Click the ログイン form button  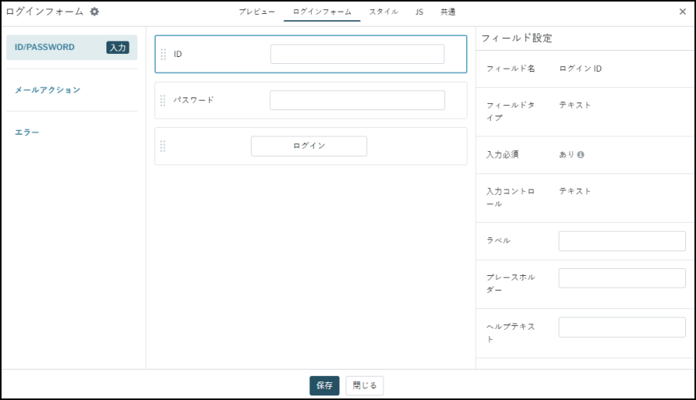(x=309, y=146)
